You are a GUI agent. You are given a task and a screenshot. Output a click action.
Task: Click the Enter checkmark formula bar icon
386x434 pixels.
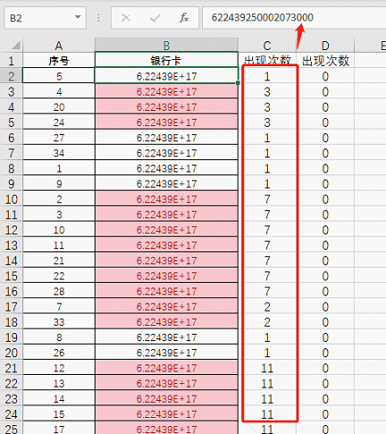155,18
